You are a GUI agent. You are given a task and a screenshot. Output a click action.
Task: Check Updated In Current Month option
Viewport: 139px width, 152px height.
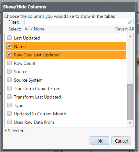tap(9, 114)
